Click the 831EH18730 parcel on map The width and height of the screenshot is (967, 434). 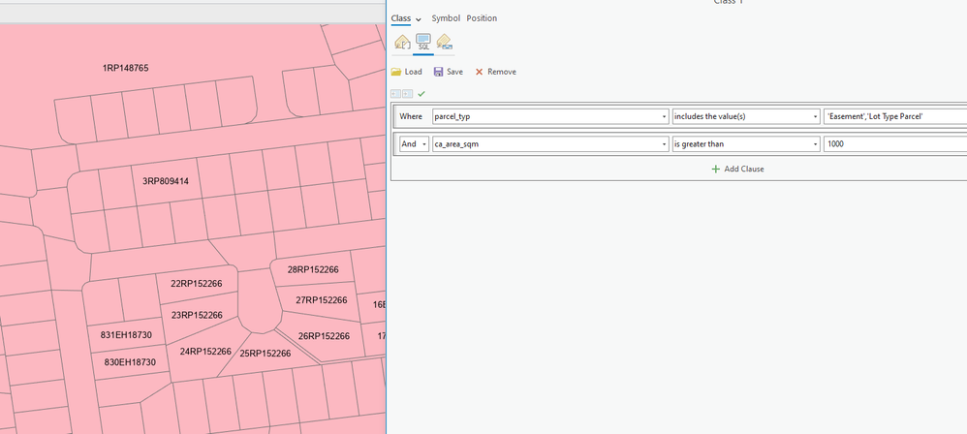coord(126,335)
